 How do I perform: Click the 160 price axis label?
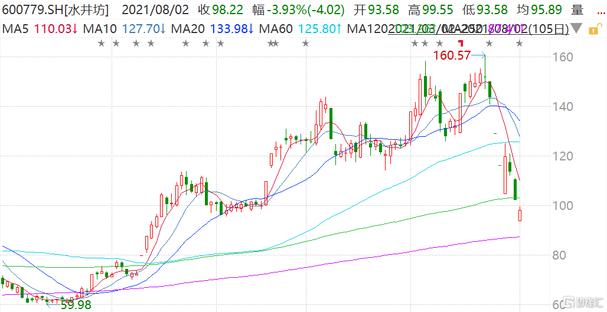click(x=564, y=57)
